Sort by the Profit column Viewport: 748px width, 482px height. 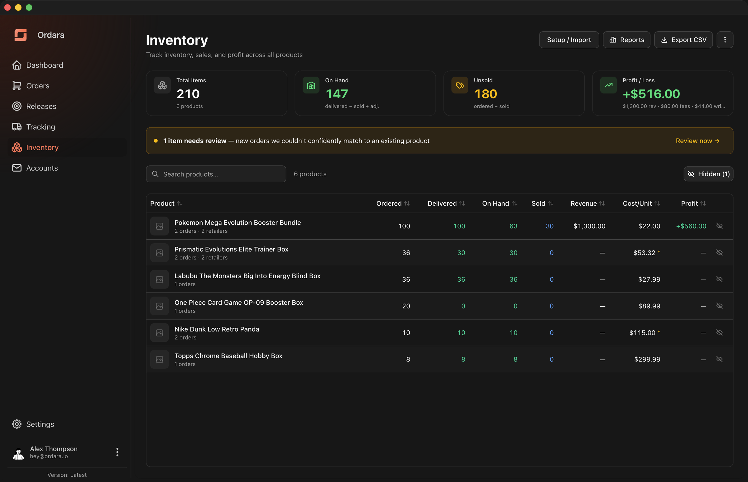(x=693, y=203)
